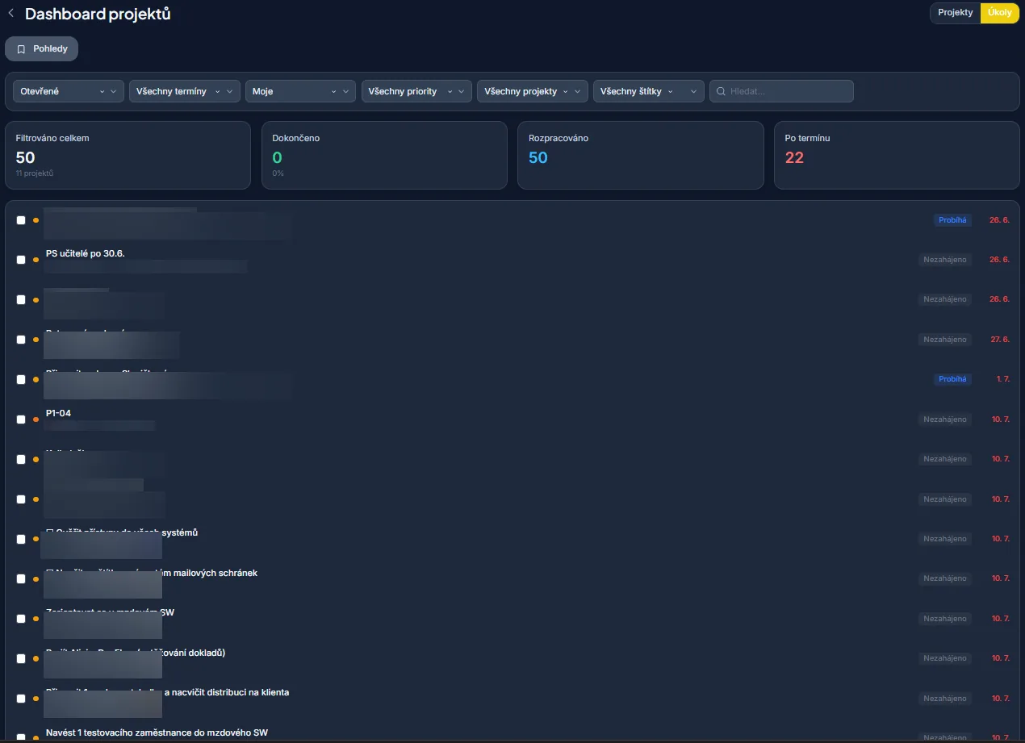Click the Nezahájeno badge dated 27. 6.
This screenshot has height=743, width=1025.
(x=945, y=340)
